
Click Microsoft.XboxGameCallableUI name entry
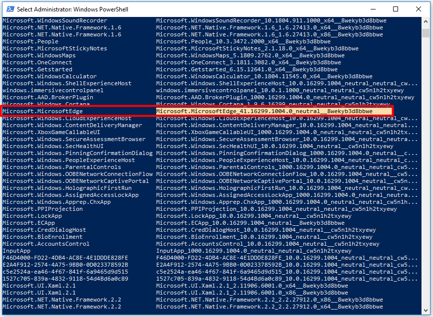pos(51,132)
